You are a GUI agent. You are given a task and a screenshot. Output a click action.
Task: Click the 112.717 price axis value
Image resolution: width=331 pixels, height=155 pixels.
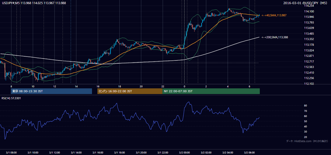point(309,61)
